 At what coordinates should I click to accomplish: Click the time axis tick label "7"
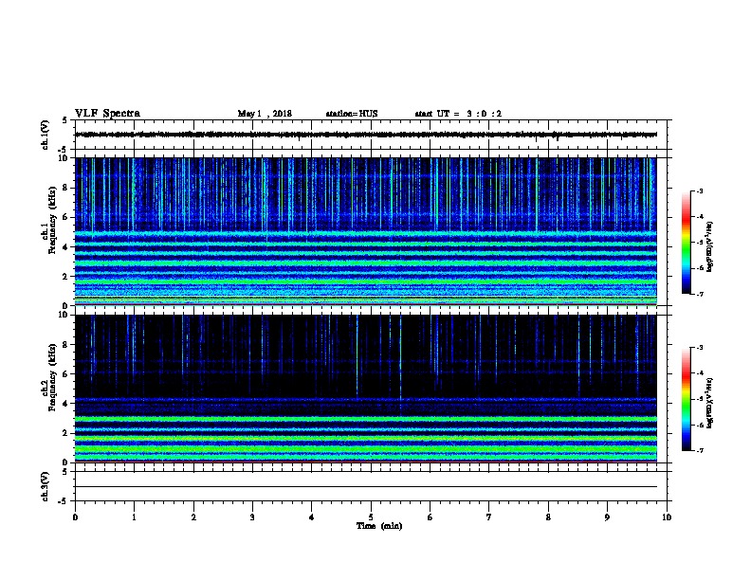tap(489, 517)
